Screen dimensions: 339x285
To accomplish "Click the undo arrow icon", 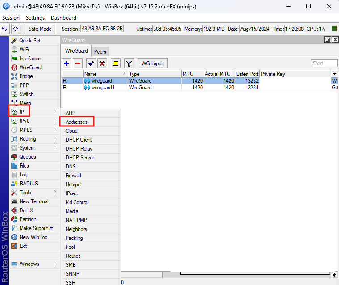I will 5,29.
